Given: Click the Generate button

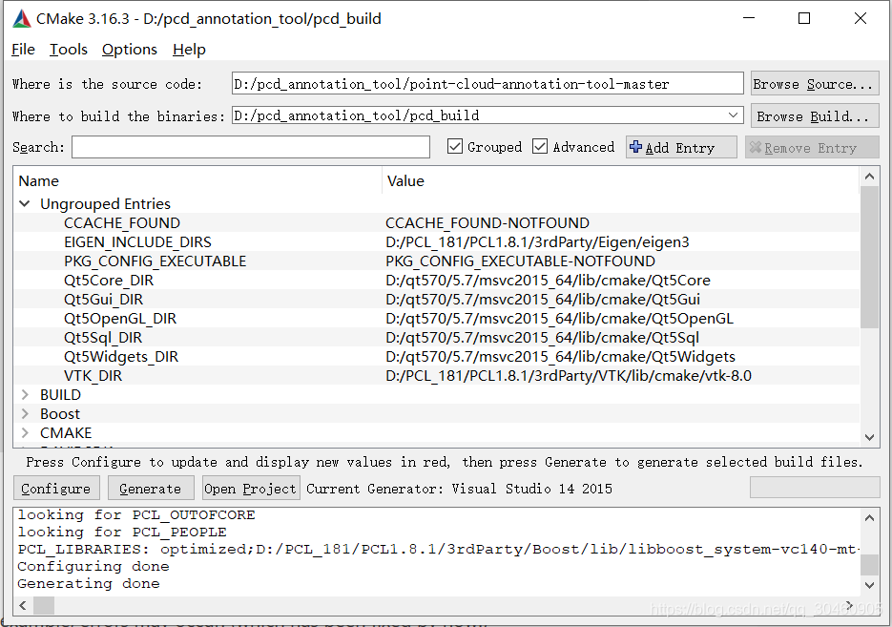Looking at the screenshot, I should (150, 489).
